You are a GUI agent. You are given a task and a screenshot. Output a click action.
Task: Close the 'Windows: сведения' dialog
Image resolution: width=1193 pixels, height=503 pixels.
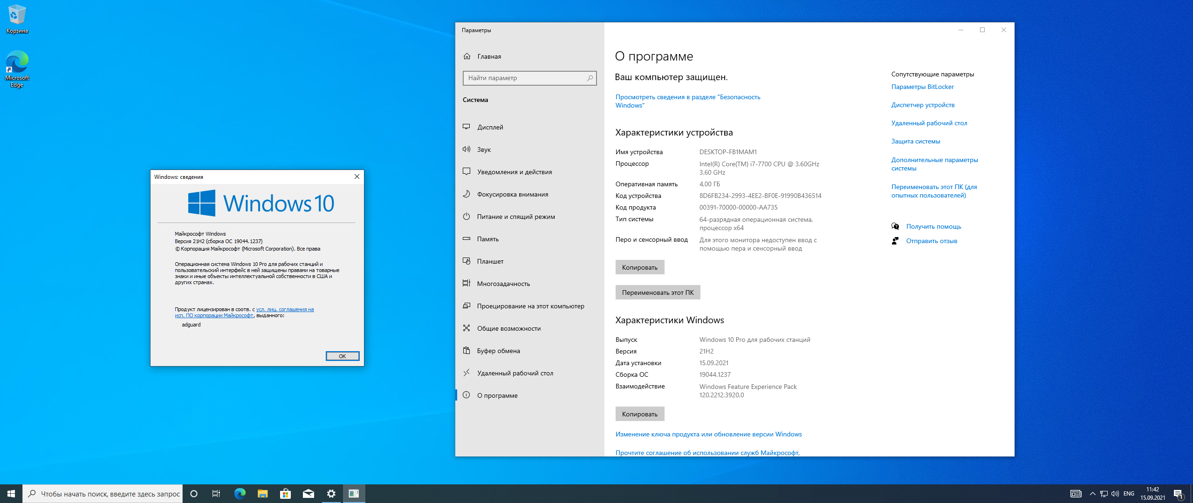(357, 177)
